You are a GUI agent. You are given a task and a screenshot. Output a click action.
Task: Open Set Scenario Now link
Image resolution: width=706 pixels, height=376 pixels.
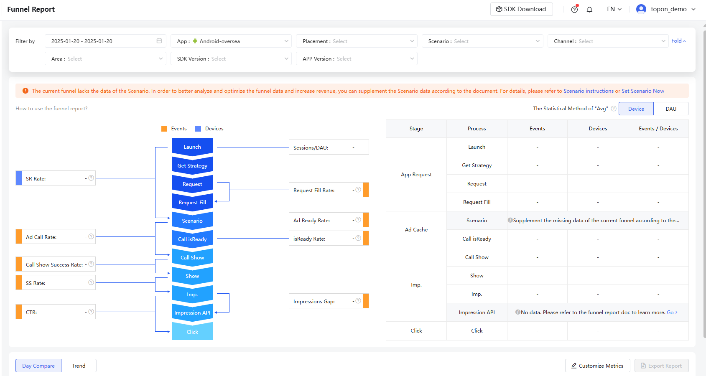[x=643, y=91]
